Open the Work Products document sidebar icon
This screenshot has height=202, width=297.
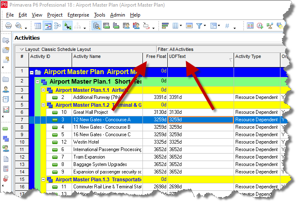point(6,159)
